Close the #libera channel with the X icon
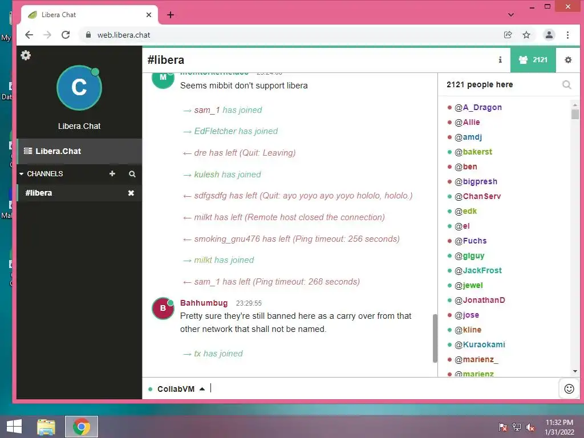 131,193
